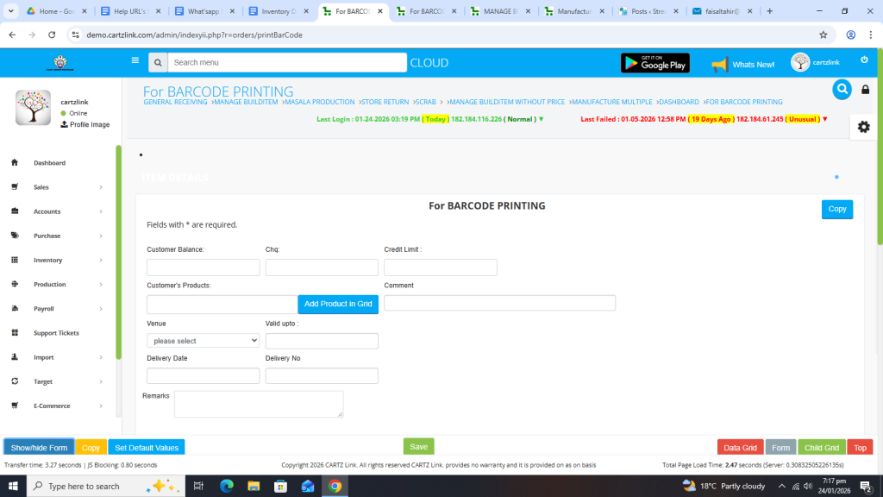Viewport: 883px width, 497px height.
Task: Click the Customer Balance input field
Action: coord(203,267)
